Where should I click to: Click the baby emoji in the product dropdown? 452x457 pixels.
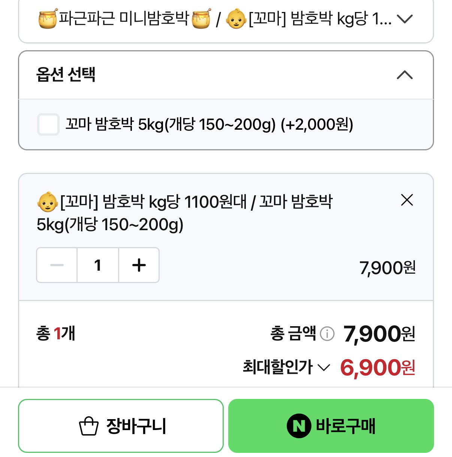236,19
